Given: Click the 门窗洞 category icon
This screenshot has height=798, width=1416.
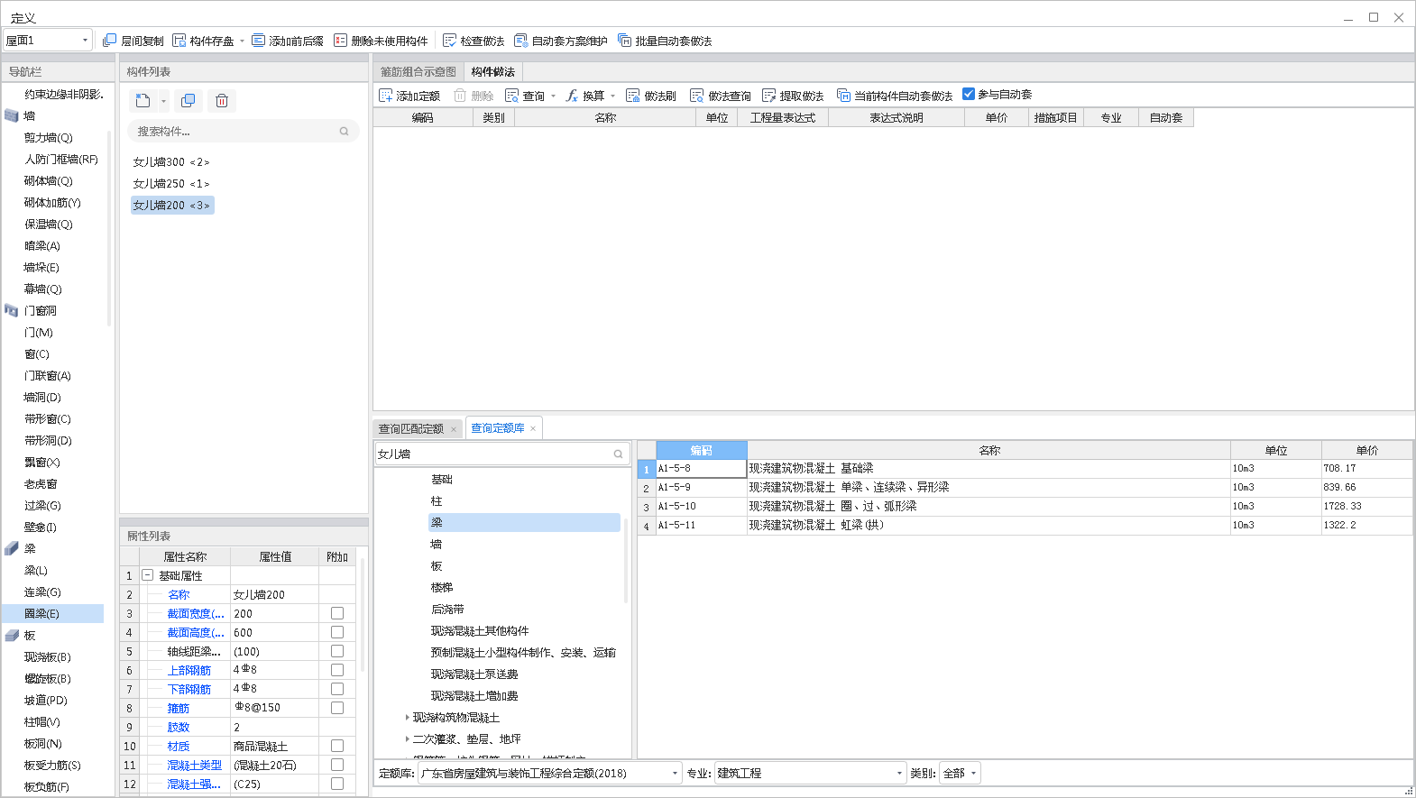Looking at the screenshot, I should coord(12,310).
